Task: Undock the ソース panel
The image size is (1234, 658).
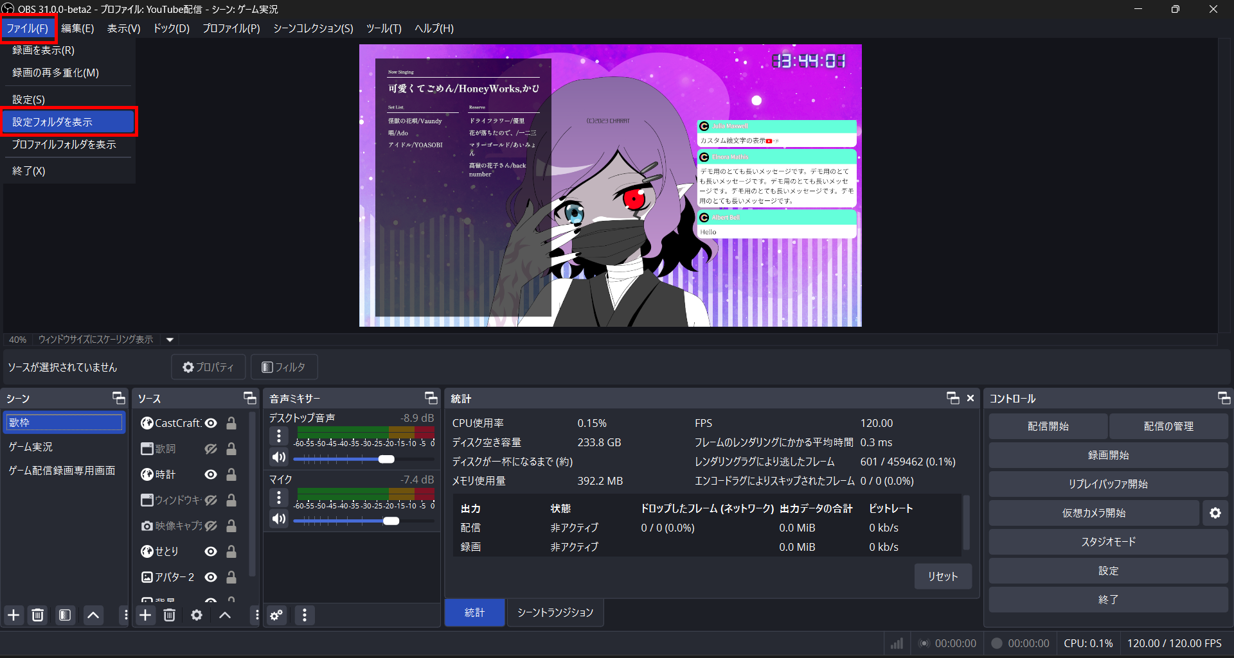Action: pos(250,398)
